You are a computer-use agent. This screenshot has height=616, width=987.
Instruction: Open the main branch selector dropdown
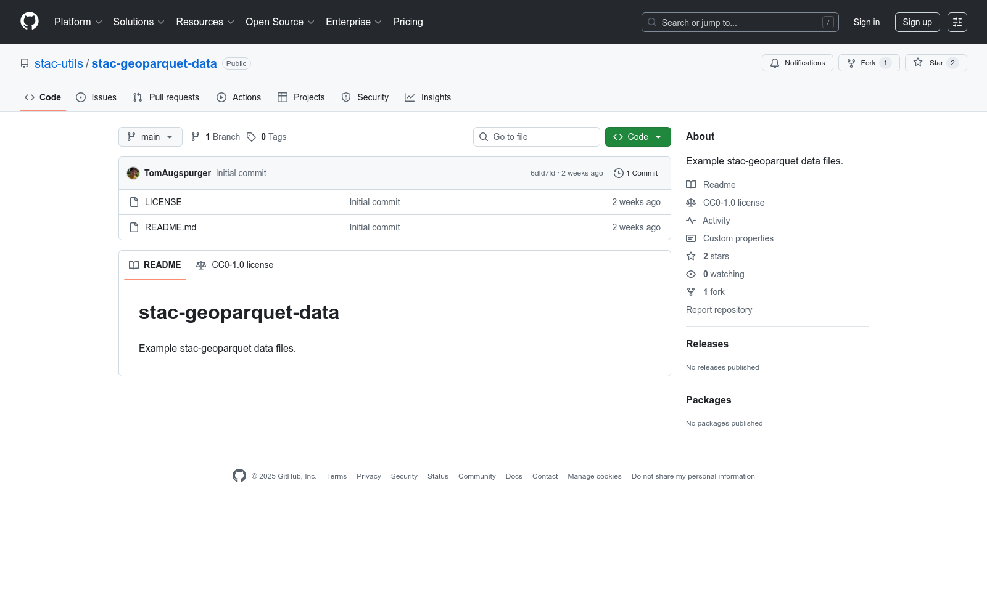pos(151,137)
